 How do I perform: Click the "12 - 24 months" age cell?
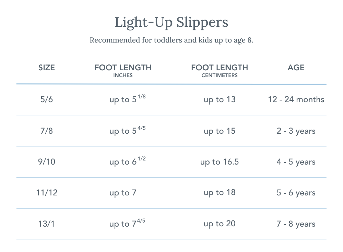tap(296, 99)
